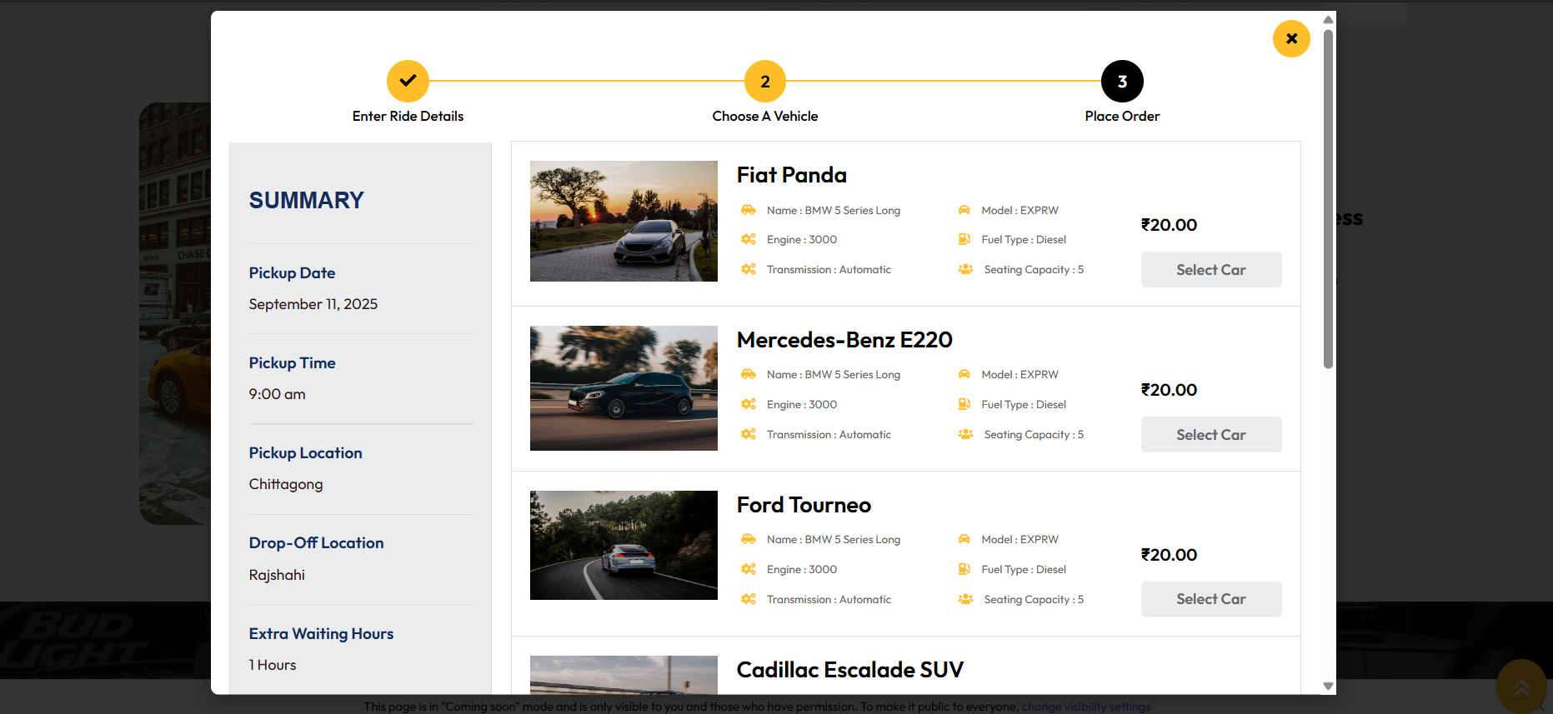Click the scrollbar down arrow of the dialog
The width and height of the screenshot is (1553, 714).
pyautogui.click(x=1328, y=687)
